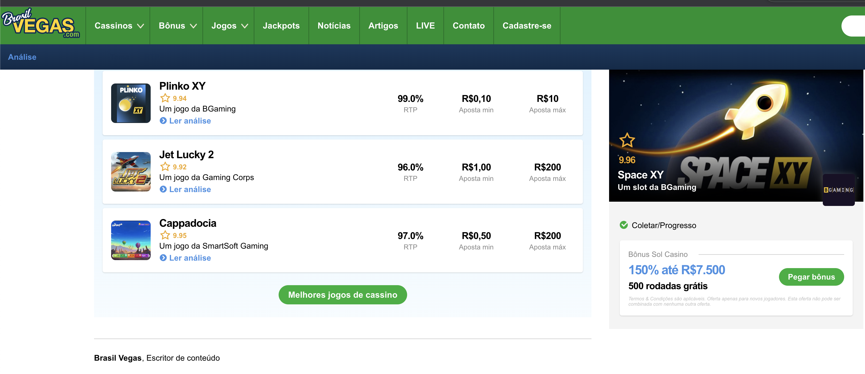Viewport: 865px width, 374px height.
Task: Click the Pegar bônus button
Action: [x=811, y=277]
